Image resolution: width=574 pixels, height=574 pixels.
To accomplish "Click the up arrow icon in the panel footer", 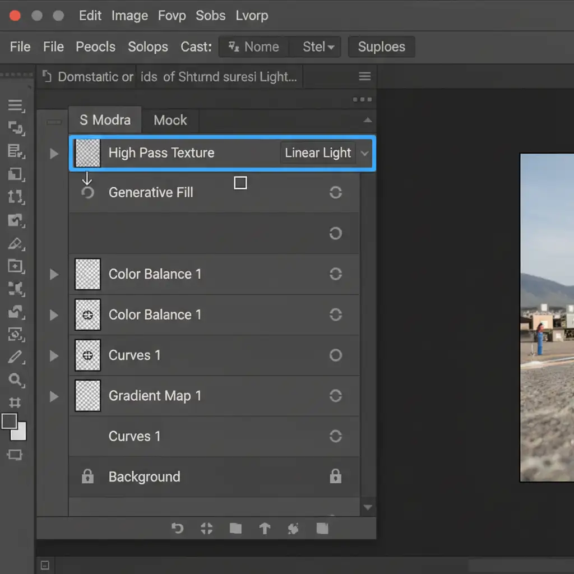I will pos(265,528).
